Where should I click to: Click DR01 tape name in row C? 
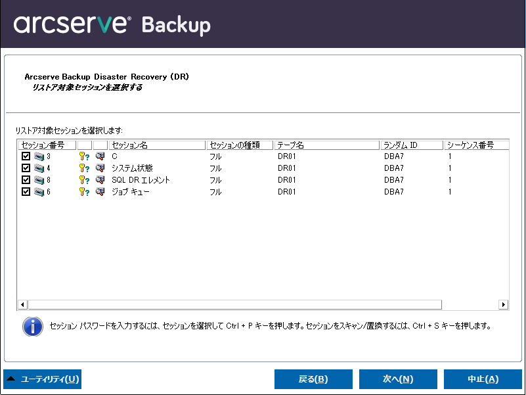tap(287, 156)
